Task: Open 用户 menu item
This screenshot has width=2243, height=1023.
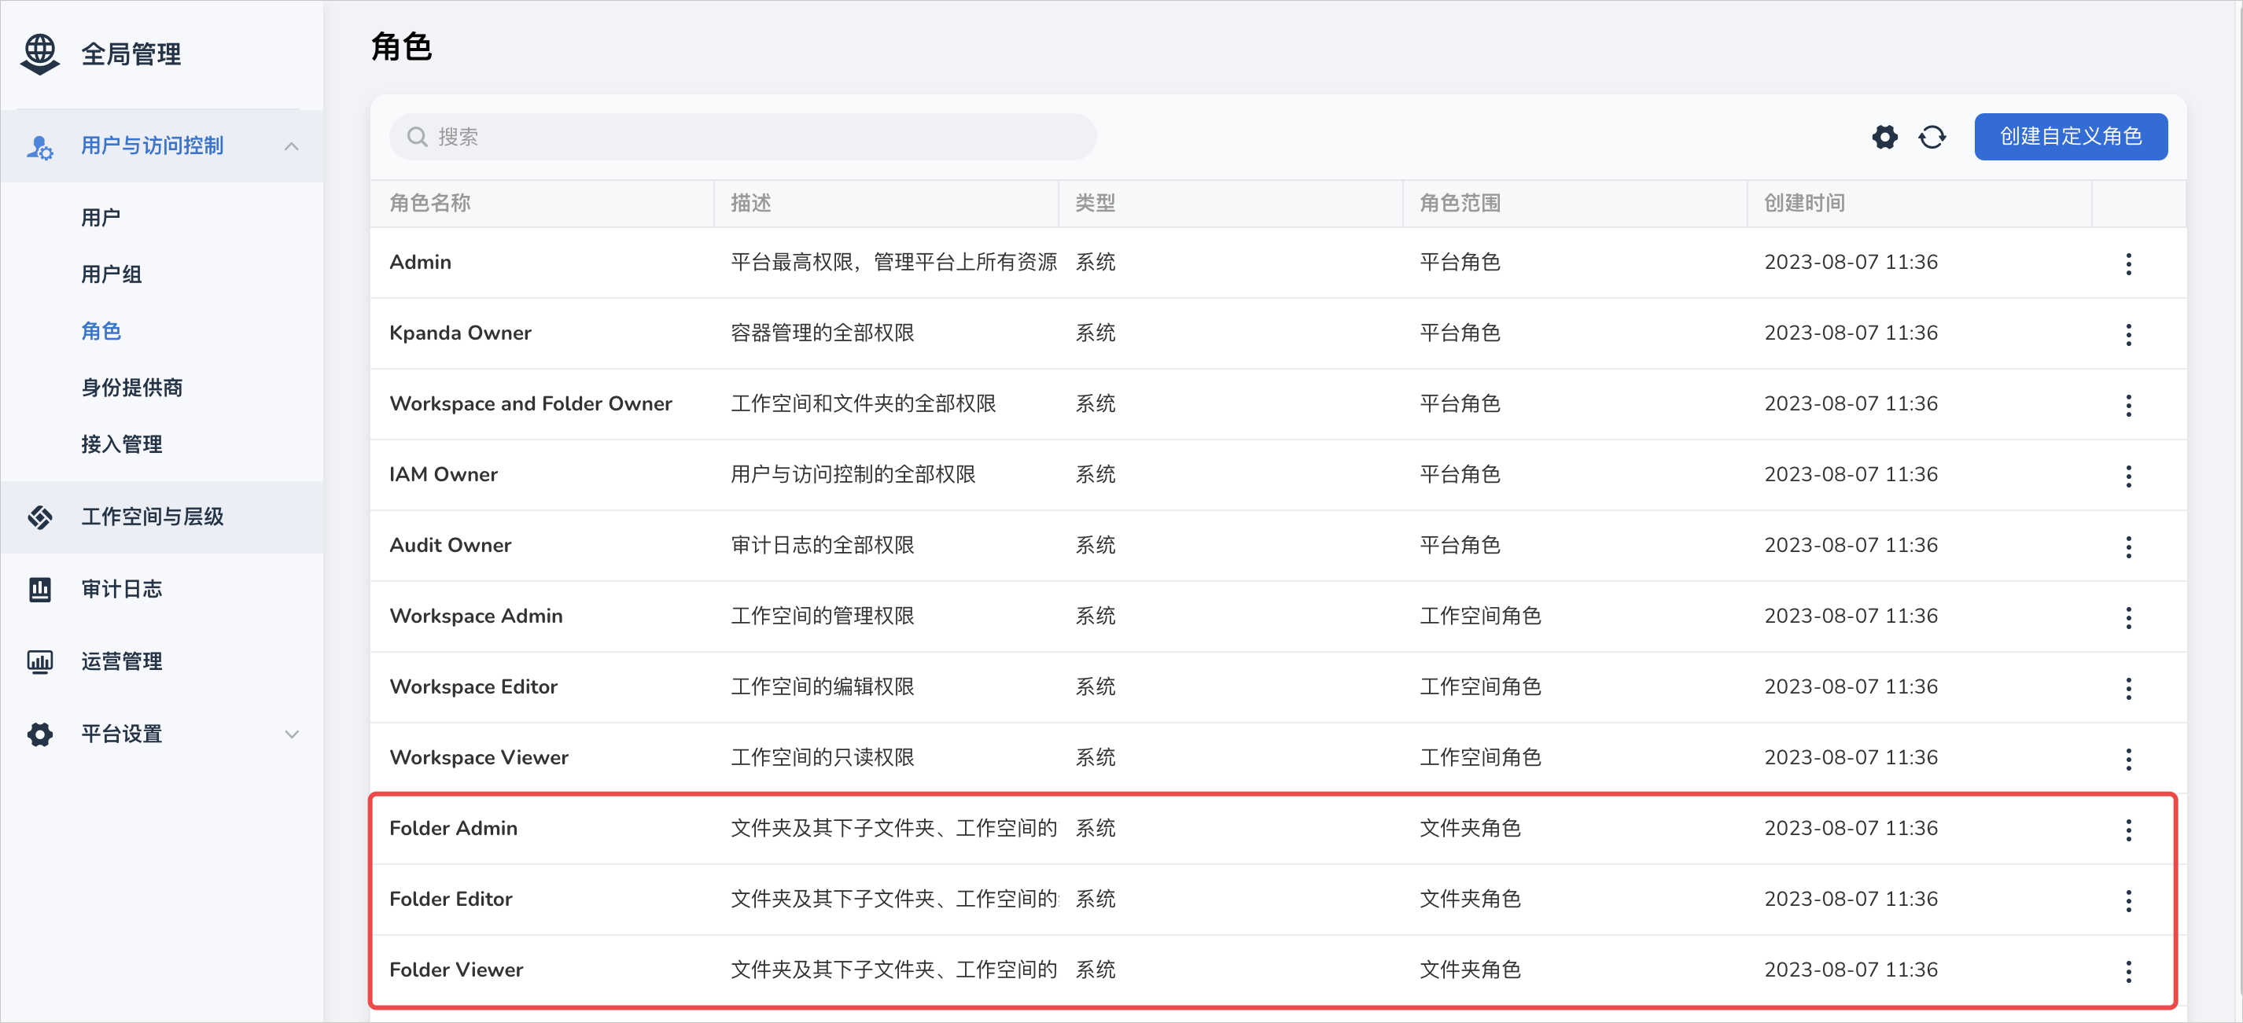Action: click(101, 218)
